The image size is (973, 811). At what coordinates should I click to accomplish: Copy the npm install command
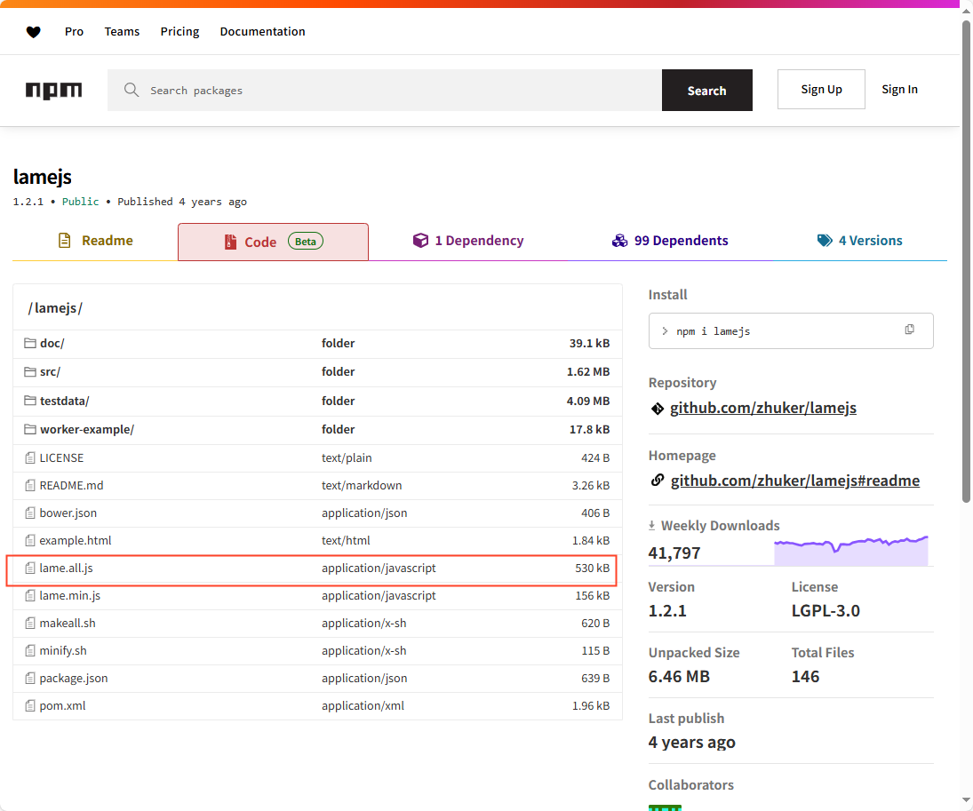pyautogui.click(x=909, y=330)
